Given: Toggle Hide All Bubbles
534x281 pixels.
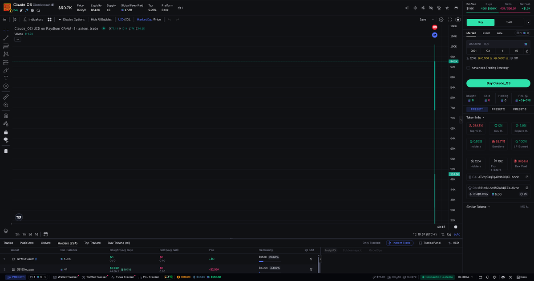Looking at the screenshot, I should [x=101, y=20].
